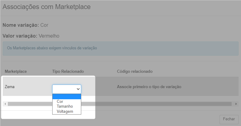241x126 pixels.
Task: Click the Cor variation name value
Action: (x=44, y=25)
